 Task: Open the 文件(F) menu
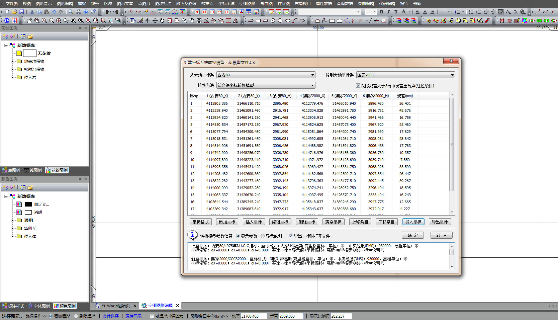click(x=12, y=3)
